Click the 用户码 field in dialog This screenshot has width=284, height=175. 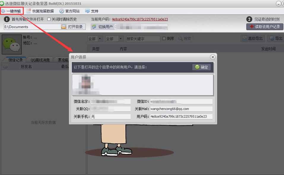coord(181,116)
